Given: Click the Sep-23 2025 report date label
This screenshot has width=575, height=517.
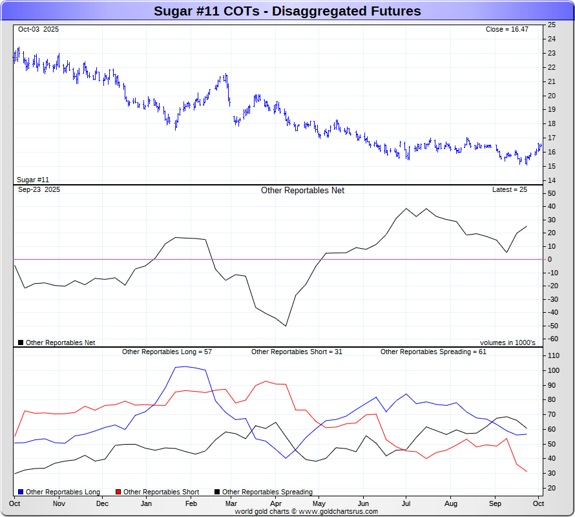Looking at the screenshot, I should [39, 189].
